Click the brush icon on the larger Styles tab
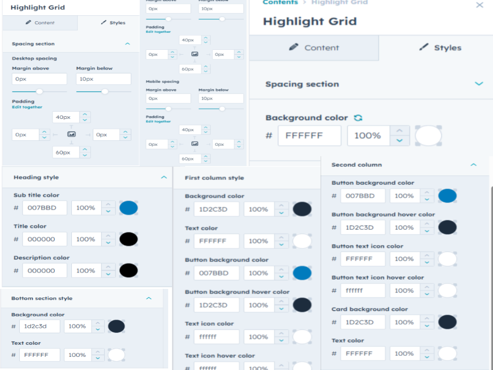Viewport: 493px width, 370px height. (x=423, y=47)
